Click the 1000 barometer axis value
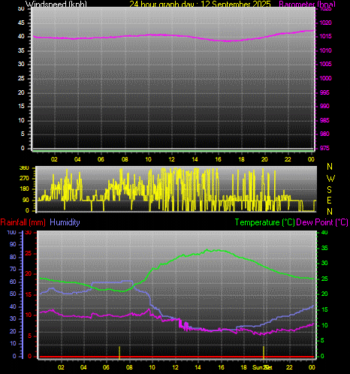350x374 pixels. click(325, 78)
